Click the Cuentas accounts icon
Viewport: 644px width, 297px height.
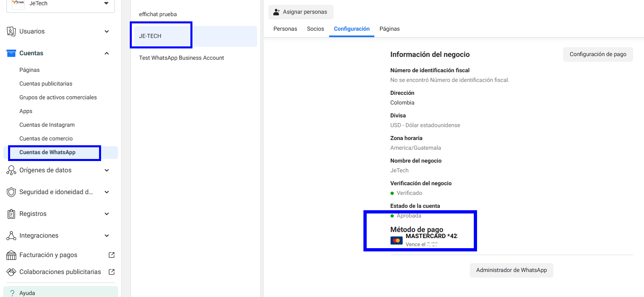[x=11, y=53]
